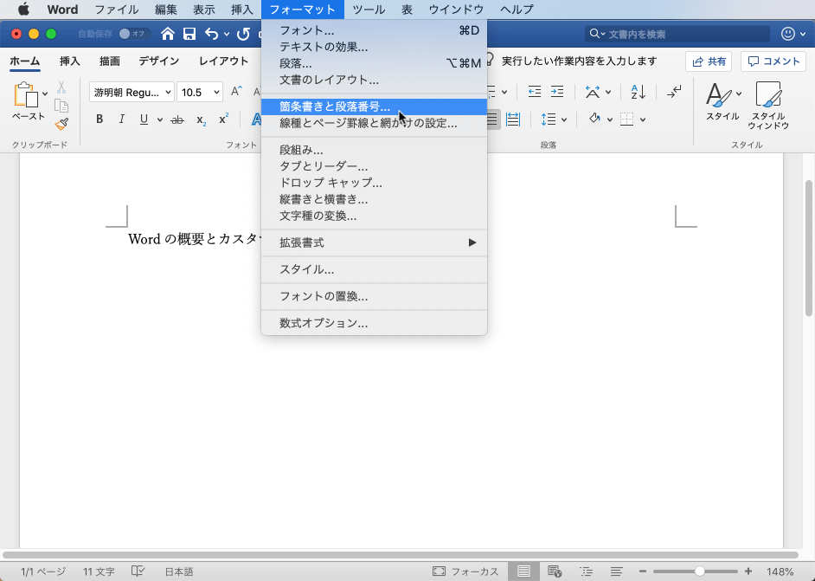Expand shading color dropdown arrow

point(610,119)
